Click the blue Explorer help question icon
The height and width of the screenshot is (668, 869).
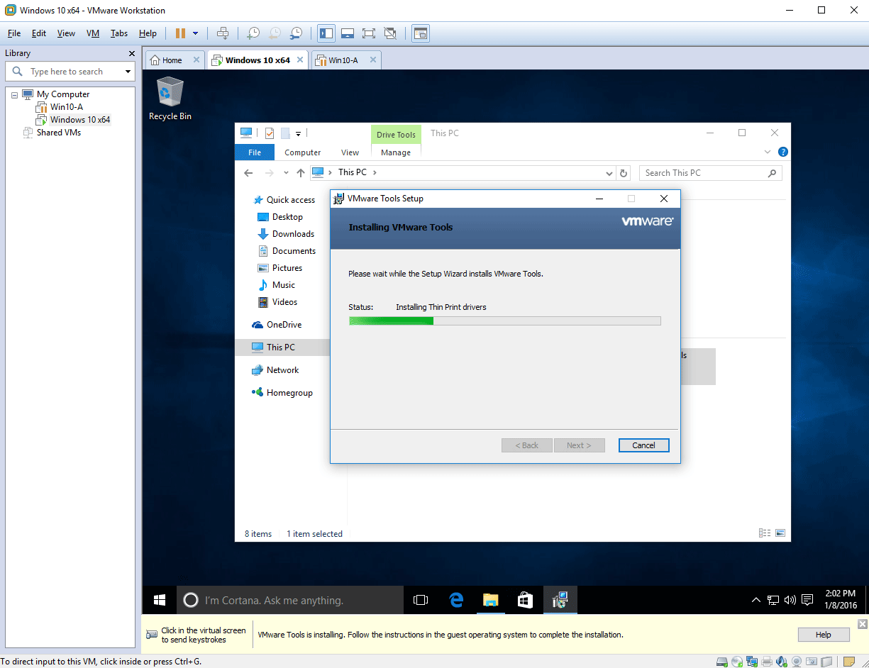783,152
